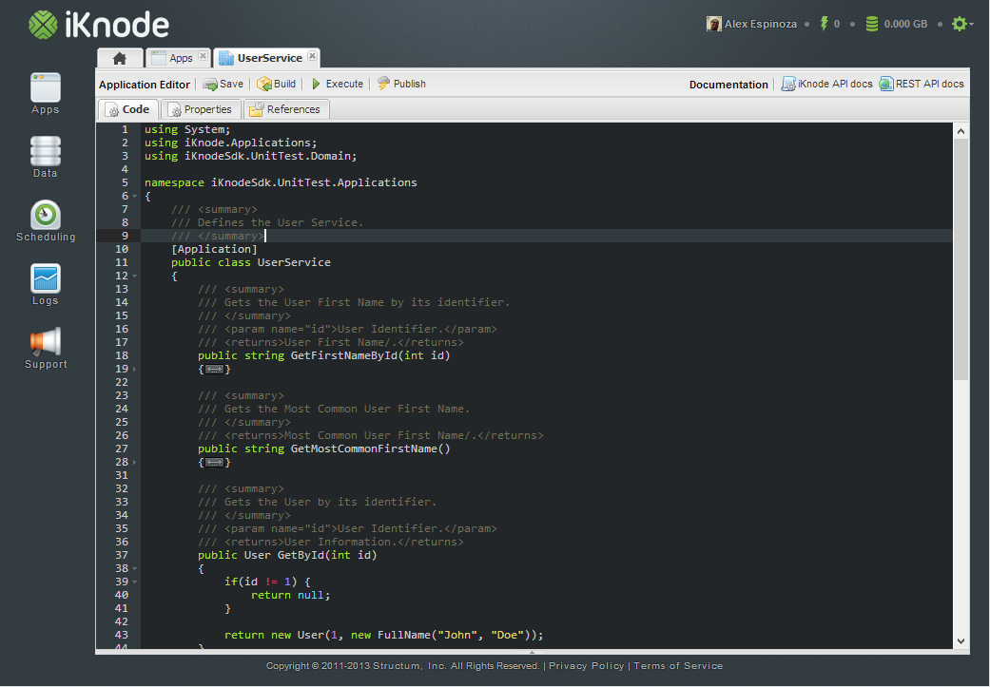Click the lightning bolt executions icon
This screenshot has width=990, height=687.
(824, 24)
